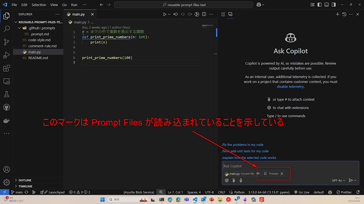Screen dimensions: 364x204
Task: Open the Prettier formatter status item
Action: point(344,192)
